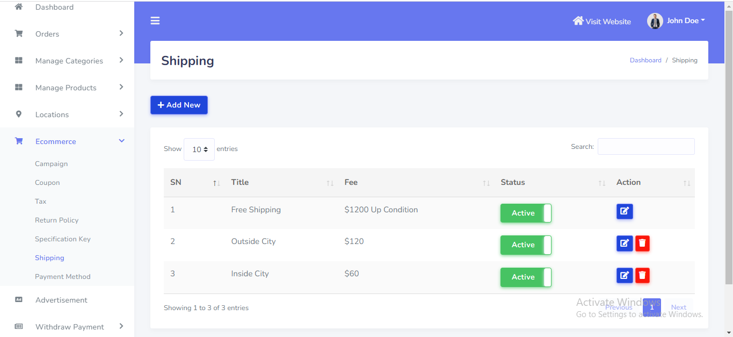733x337 pixels.
Task: Disable Inside City active status
Action: tap(526, 277)
